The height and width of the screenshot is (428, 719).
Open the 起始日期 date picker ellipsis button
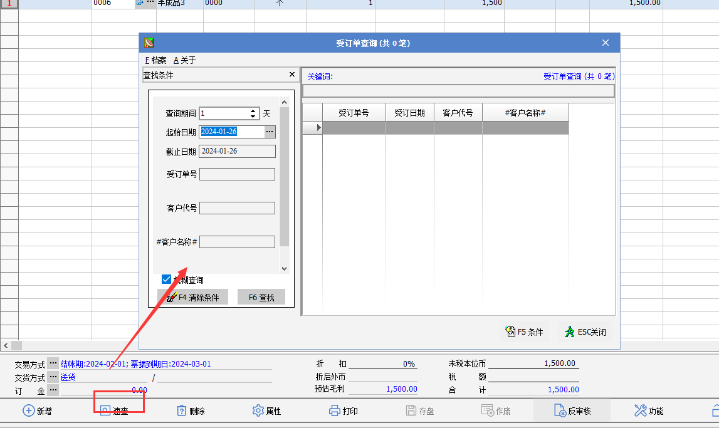click(270, 132)
